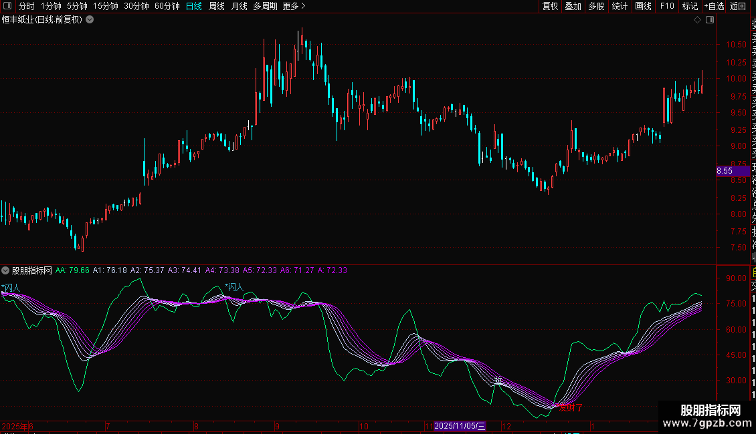Switch to the 60分钟 timeframe
Image resolution: width=756 pixels, height=434 pixels.
click(167, 6)
